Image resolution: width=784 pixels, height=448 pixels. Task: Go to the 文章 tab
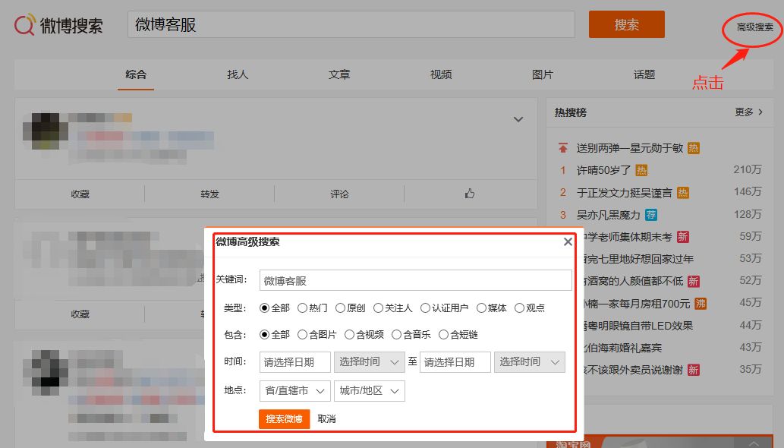[339, 74]
